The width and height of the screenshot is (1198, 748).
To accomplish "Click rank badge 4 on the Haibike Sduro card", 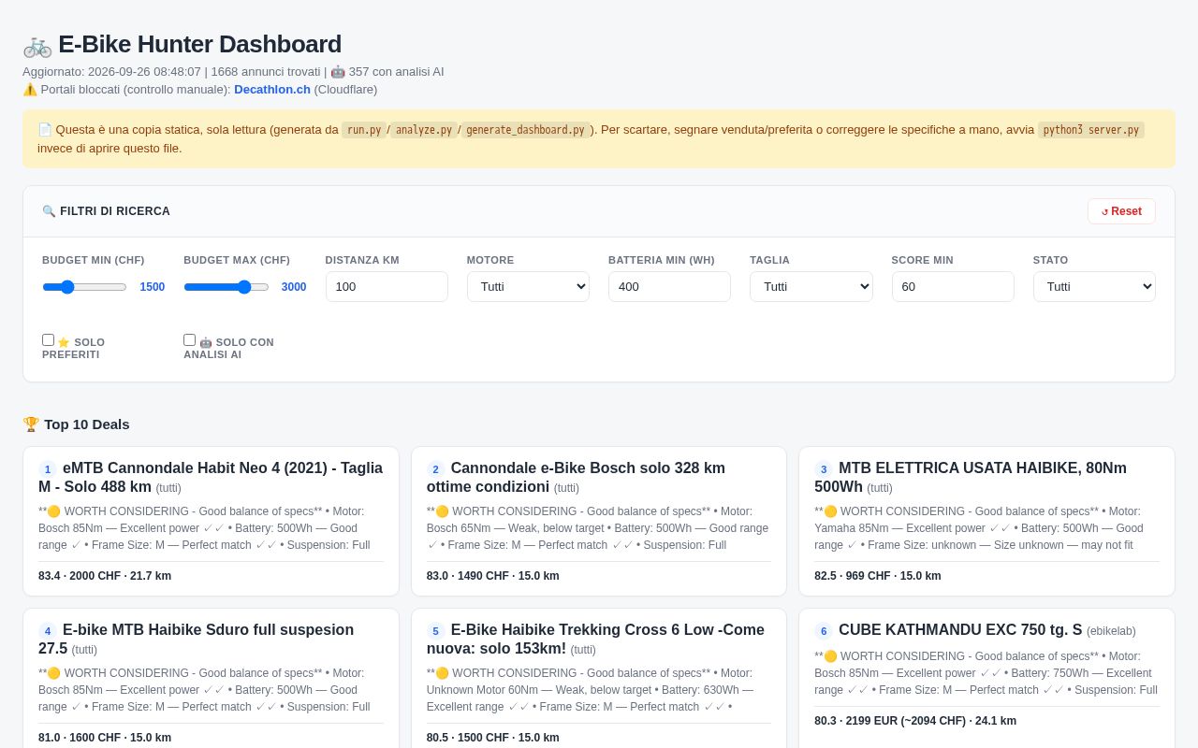I will coord(48,631).
